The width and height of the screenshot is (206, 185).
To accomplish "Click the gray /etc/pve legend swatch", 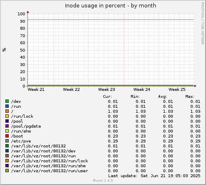I will pyautogui.click(x=7, y=141).
